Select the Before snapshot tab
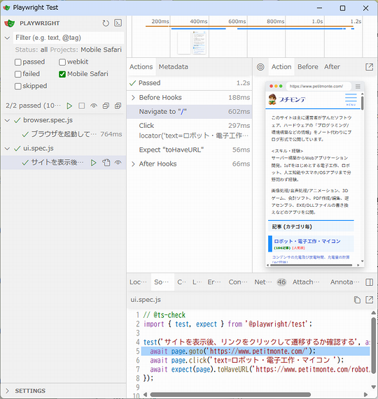378x399 pixels. [308, 67]
